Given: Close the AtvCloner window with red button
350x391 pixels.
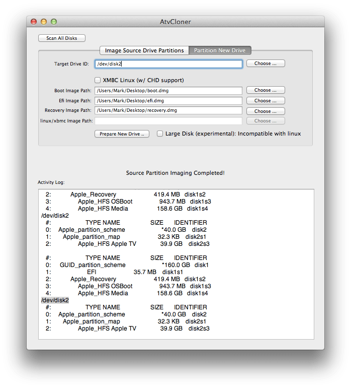Looking at the screenshot, I should pos(34,22).
